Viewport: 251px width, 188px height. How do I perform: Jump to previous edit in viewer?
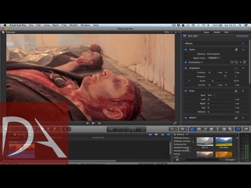[x=87, y=123]
